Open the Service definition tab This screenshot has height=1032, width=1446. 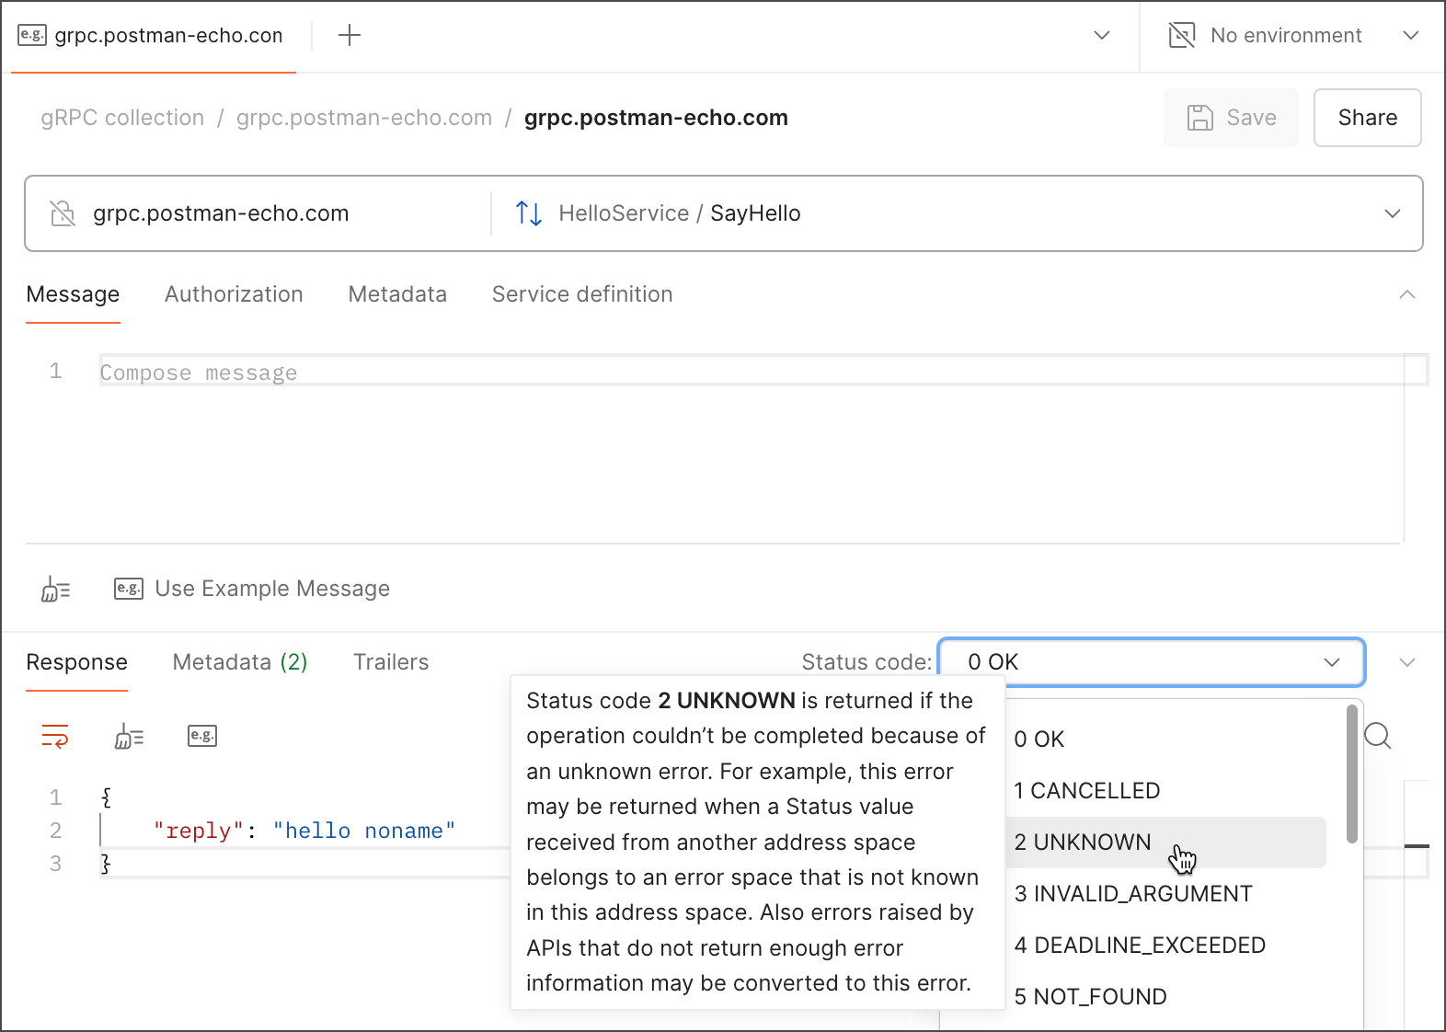pyautogui.click(x=582, y=294)
